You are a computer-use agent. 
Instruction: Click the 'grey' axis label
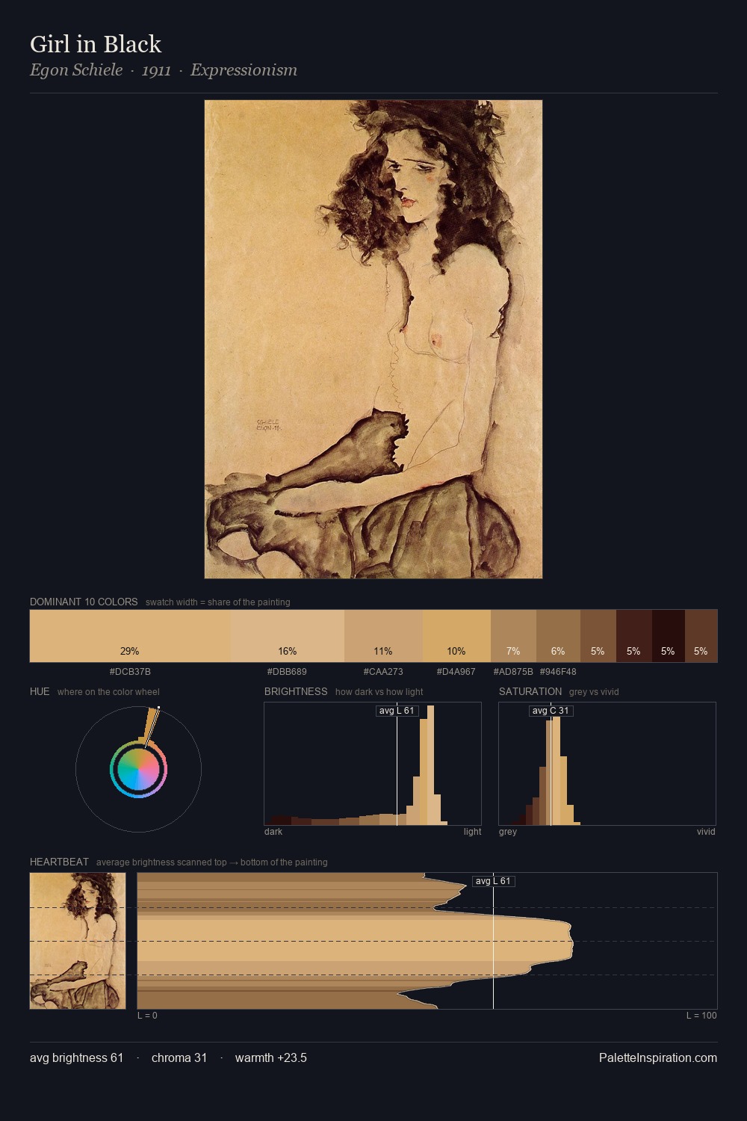click(508, 832)
